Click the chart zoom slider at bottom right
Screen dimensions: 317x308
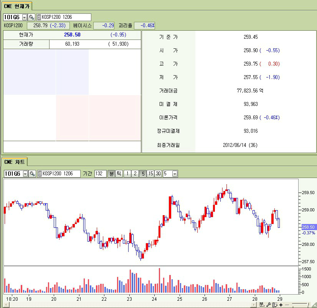[300, 305]
